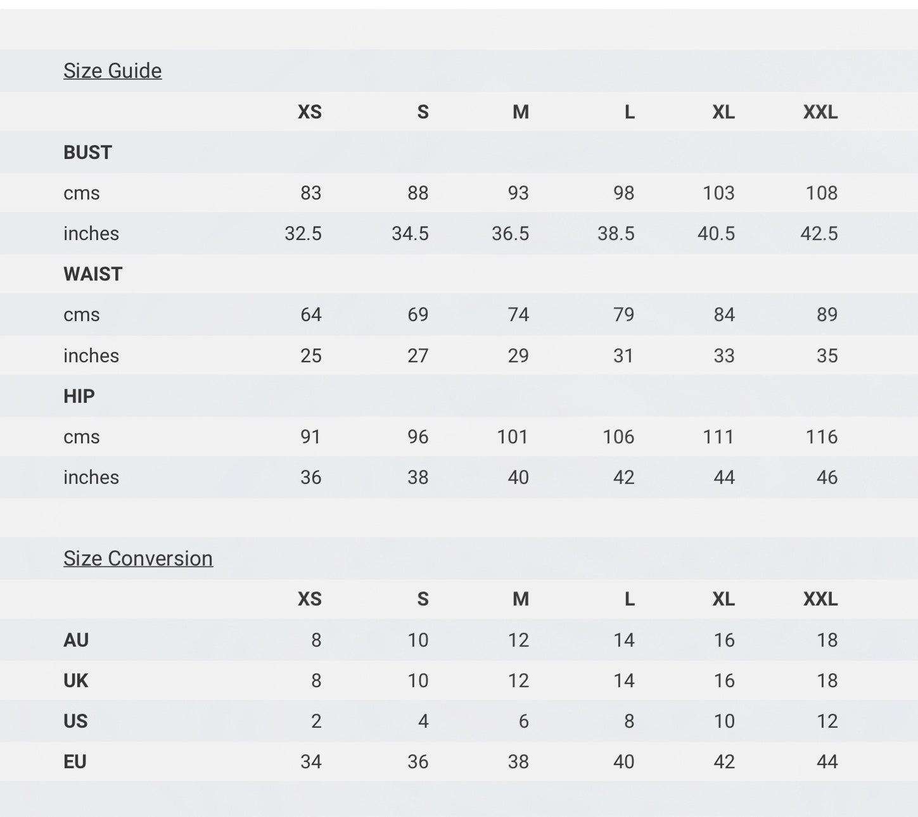The image size is (918, 817).
Task: Click hip cms value 111 for XL
Action: coord(718,437)
